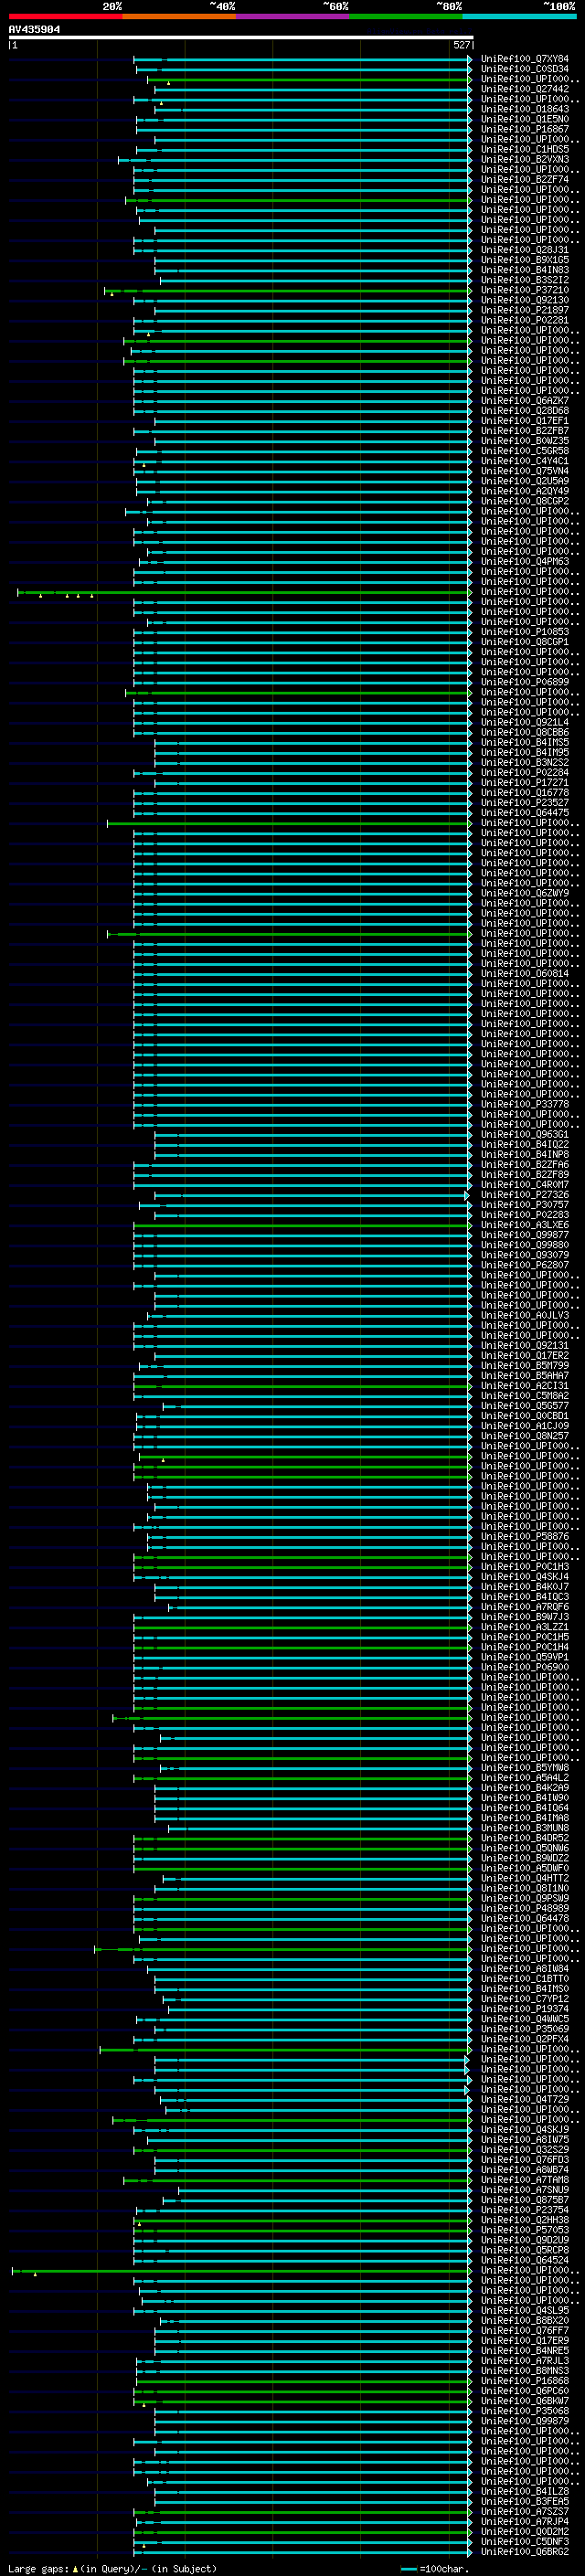Select hit UniRef100_C1HDS5
This screenshot has width=585, height=2576.
[x=525, y=149]
